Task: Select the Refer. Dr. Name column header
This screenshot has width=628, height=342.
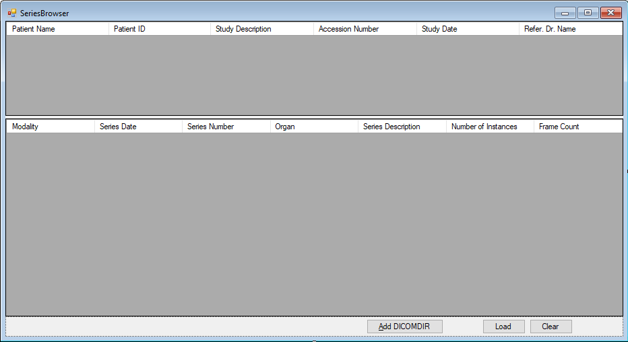Action: [571, 29]
